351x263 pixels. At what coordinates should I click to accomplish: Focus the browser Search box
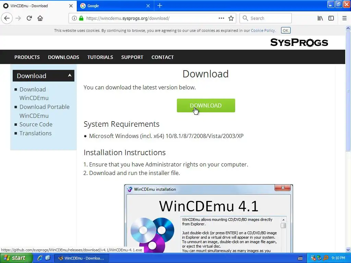coord(266,18)
